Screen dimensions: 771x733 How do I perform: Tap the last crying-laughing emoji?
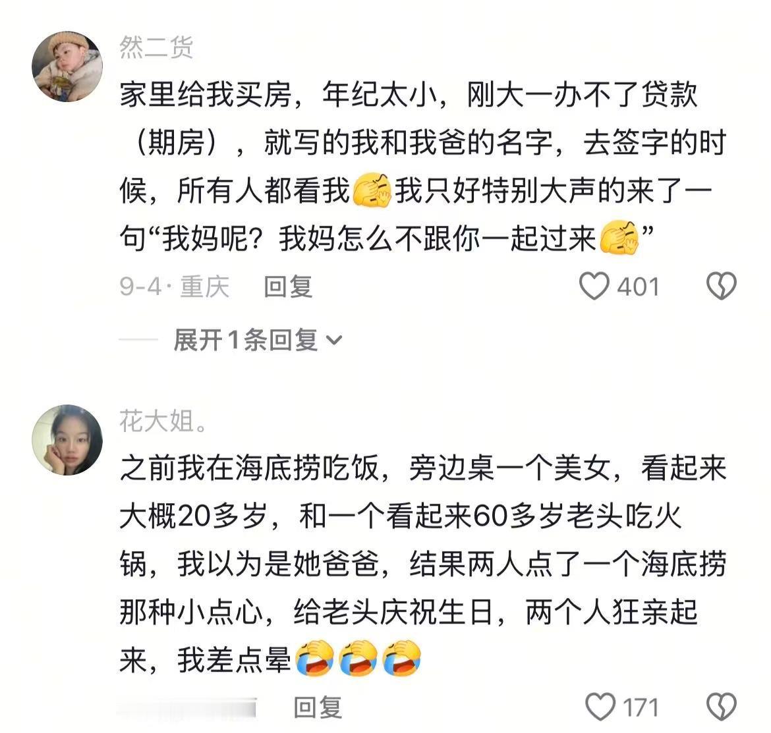click(x=402, y=659)
